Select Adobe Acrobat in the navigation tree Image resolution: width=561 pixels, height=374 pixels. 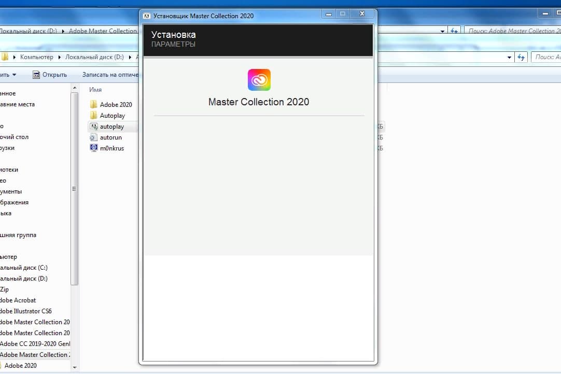pyautogui.click(x=18, y=300)
